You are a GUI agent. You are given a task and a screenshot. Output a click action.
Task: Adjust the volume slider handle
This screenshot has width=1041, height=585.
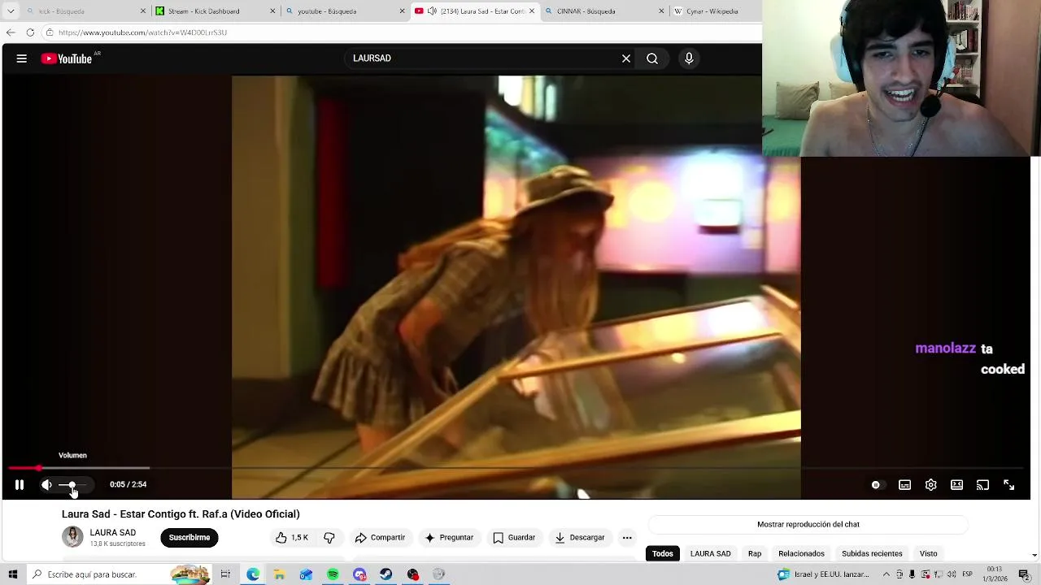click(72, 485)
